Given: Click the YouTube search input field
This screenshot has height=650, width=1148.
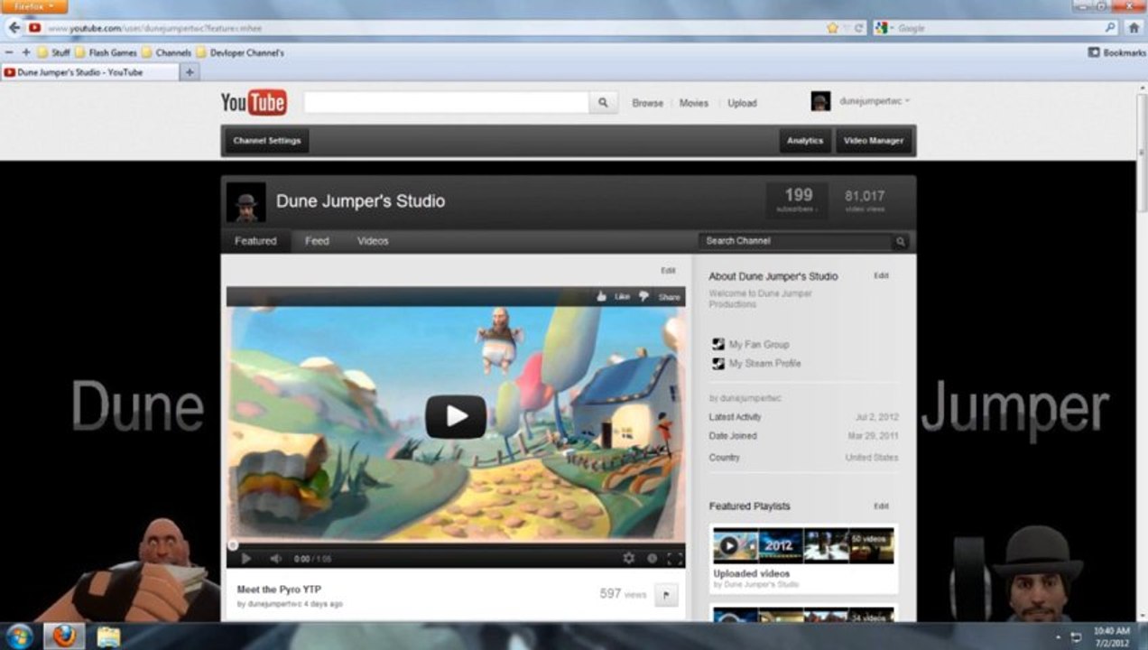Looking at the screenshot, I should [x=447, y=103].
